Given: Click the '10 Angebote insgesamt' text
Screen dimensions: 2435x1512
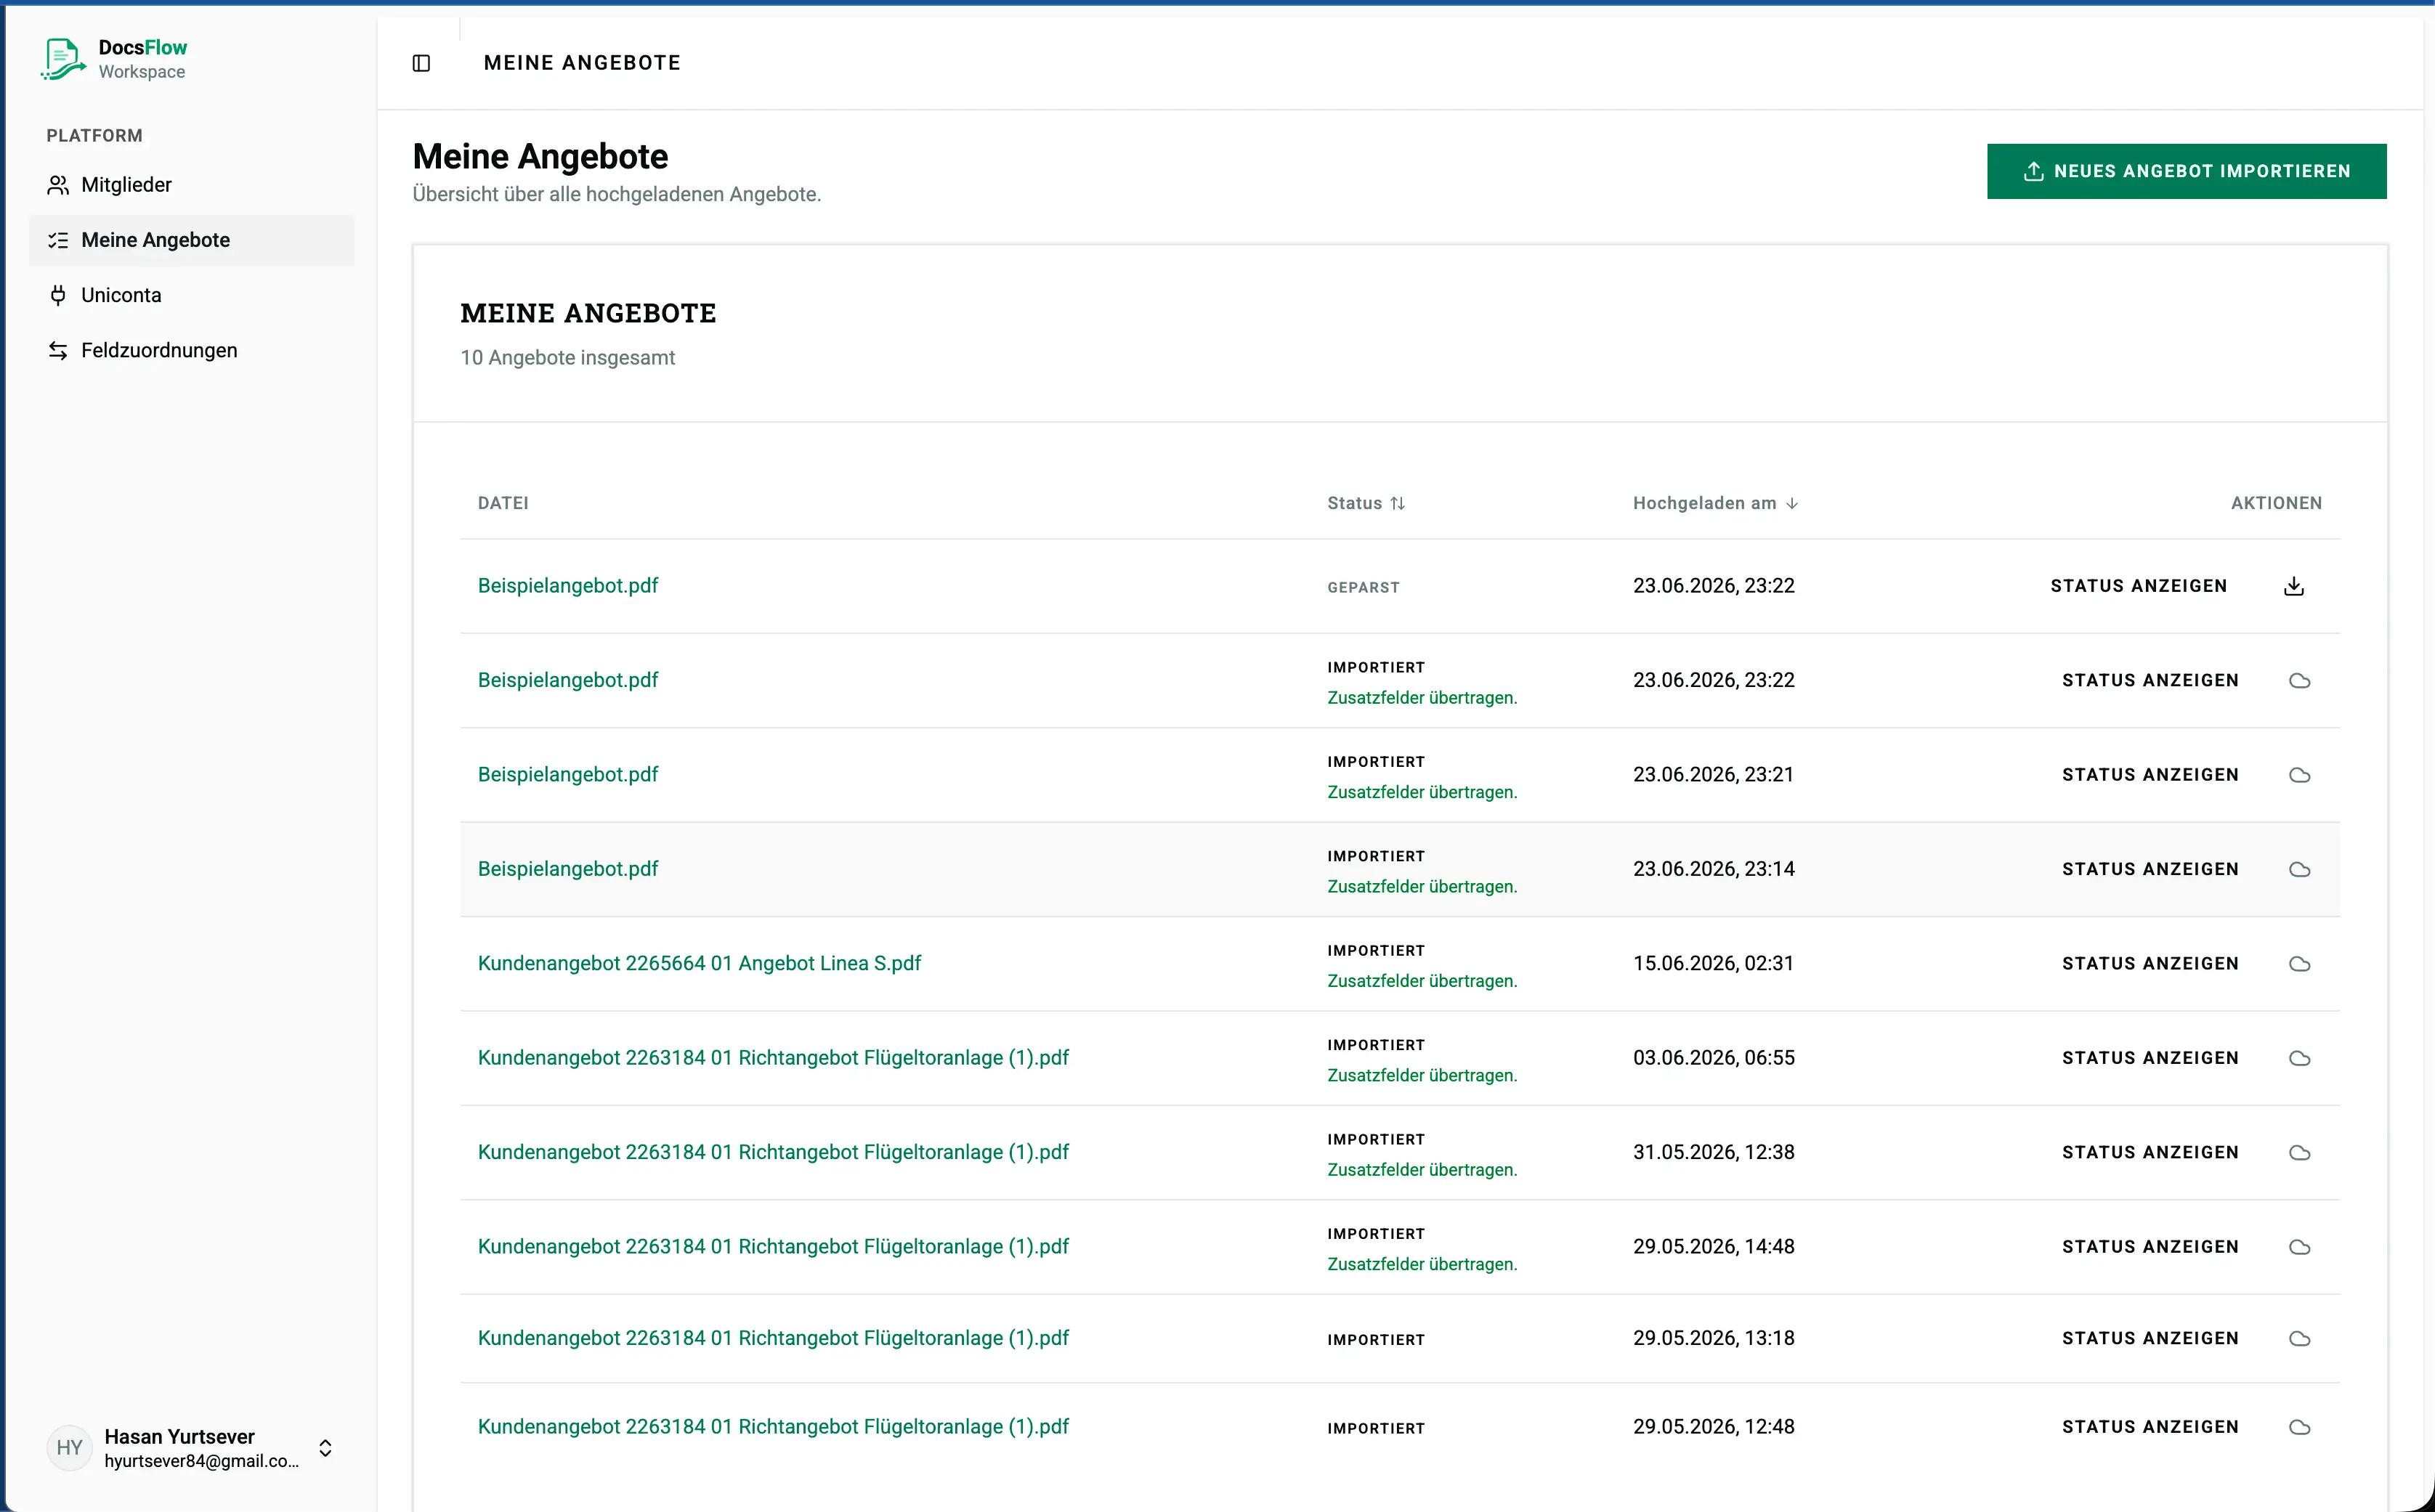Looking at the screenshot, I should 567,358.
